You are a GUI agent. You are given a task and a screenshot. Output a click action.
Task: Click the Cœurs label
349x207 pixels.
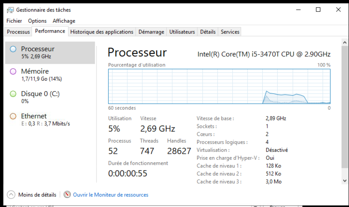click(206, 134)
